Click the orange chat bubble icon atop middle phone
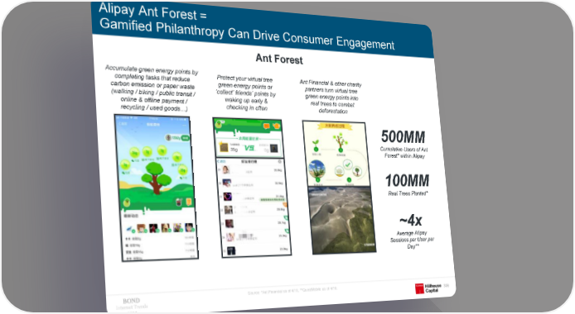The image size is (575, 314). click(x=267, y=126)
